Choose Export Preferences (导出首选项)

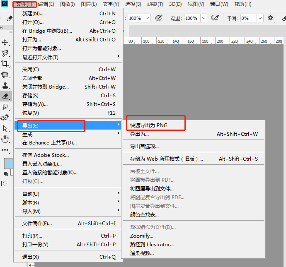pyautogui.click(x=194, y=146)
